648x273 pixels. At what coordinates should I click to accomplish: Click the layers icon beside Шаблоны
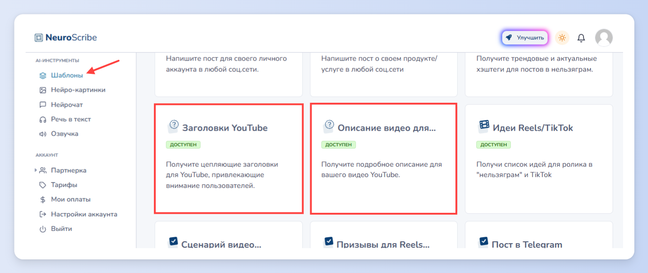(x=43, y=76)
